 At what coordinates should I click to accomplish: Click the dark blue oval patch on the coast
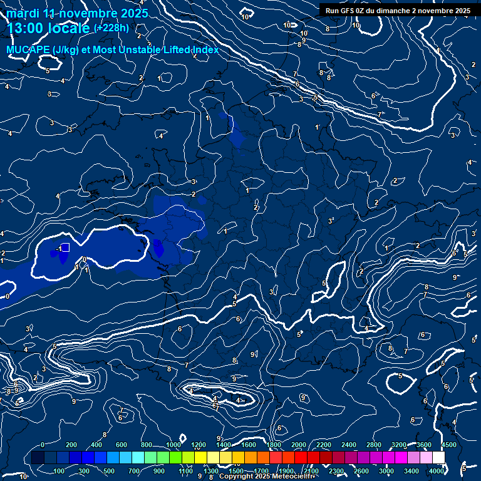pos(158,249)
